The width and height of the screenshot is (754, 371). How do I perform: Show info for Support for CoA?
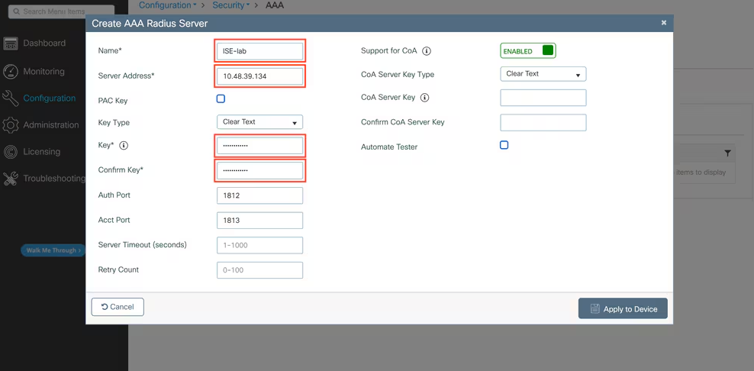click(427, 50)
